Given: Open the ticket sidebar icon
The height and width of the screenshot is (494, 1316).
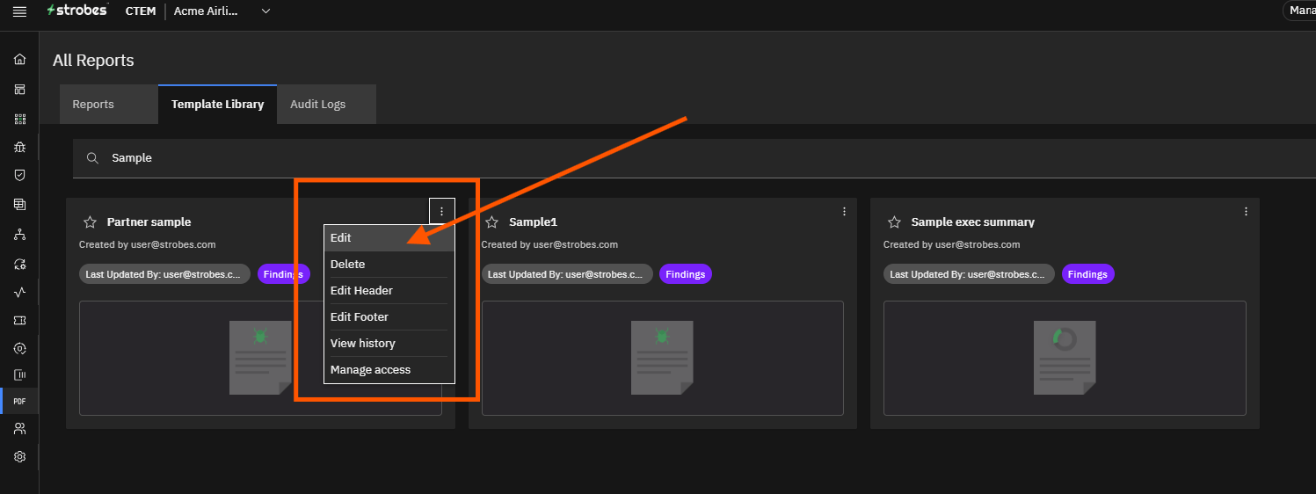Looking at the screenshot, I should pos(19,321).
